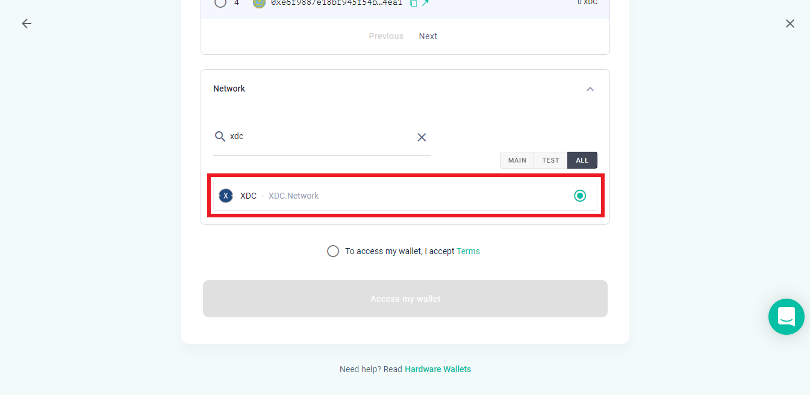Screen dimensions: 810x395
Task: Copy address number 4
Action: pyautogui.click(x=413, y=3)
